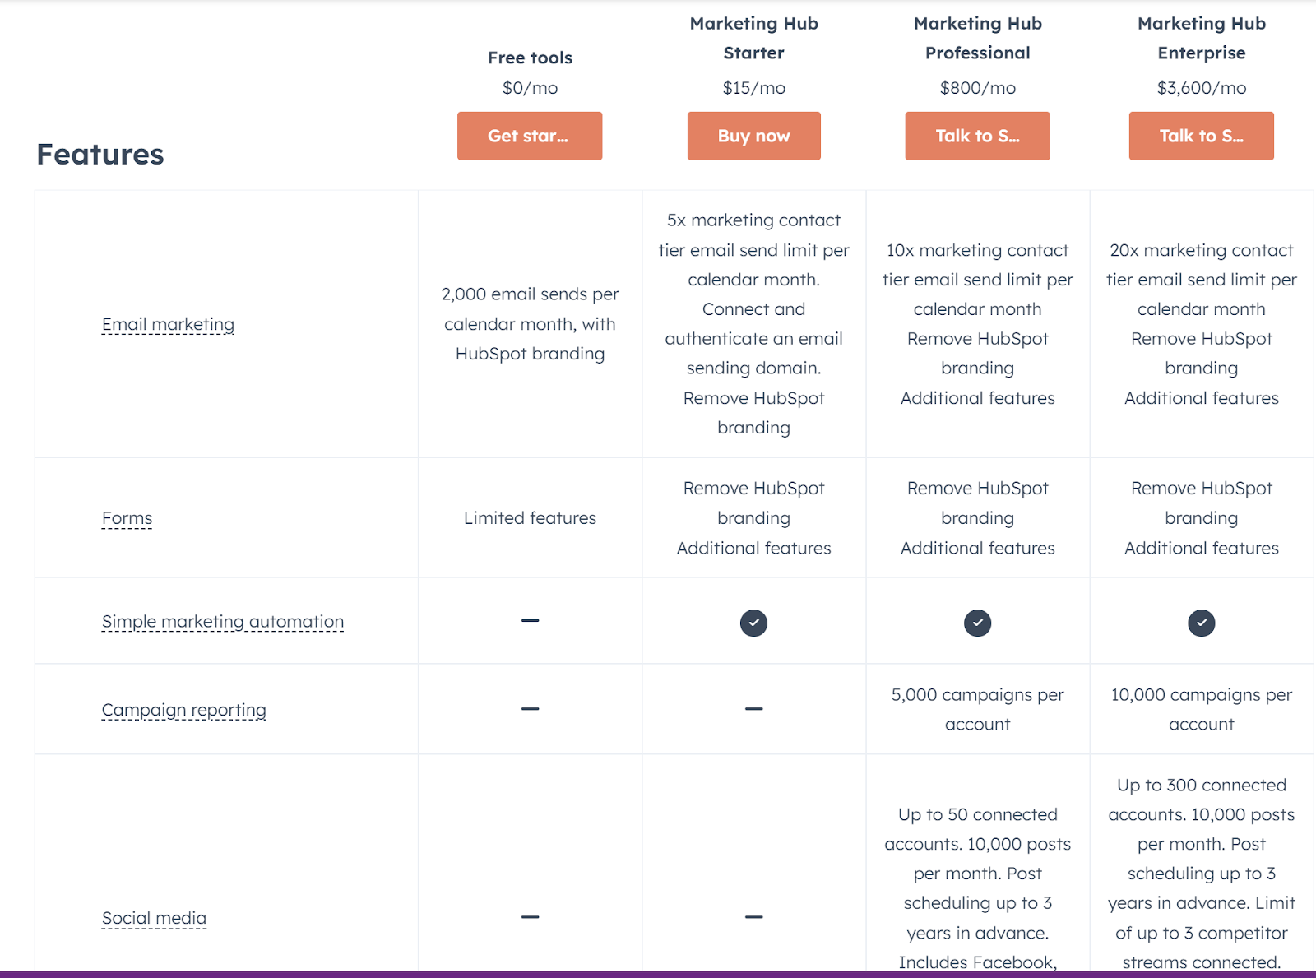Click the Enterprise checkmark for Simple marketing automation
This screenshot has height=978, width=1316.
pyautogui.click(x=1201, y=623)
